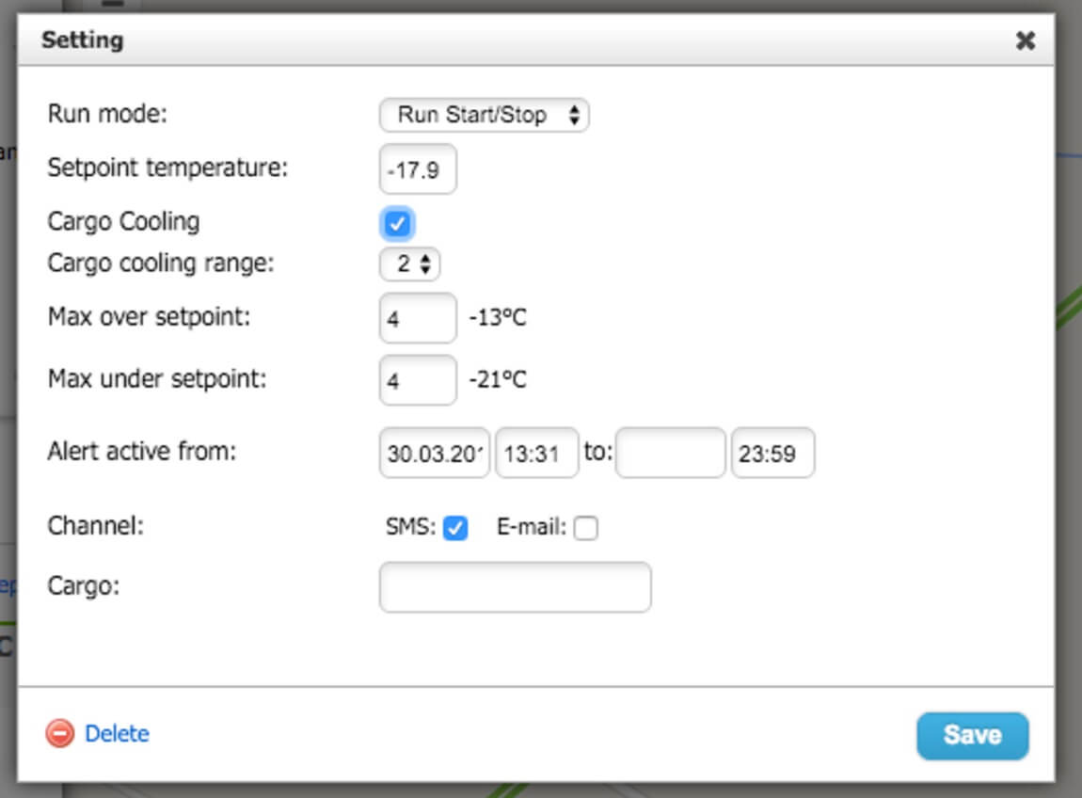Click the Cargo text input field
The height and width of the screenshot is (798, 1082).
pyautogui.click(x=515, y=587)
